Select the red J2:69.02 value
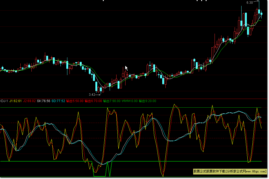The width and height of the screenshot is (269, 179). [x=29, y=101]
